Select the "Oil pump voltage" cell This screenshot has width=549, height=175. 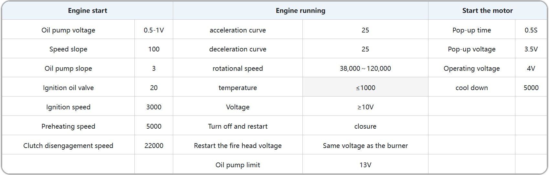pyautogui.click(x=68, y=30)
